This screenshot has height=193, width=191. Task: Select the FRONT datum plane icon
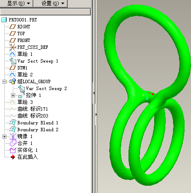12,40
